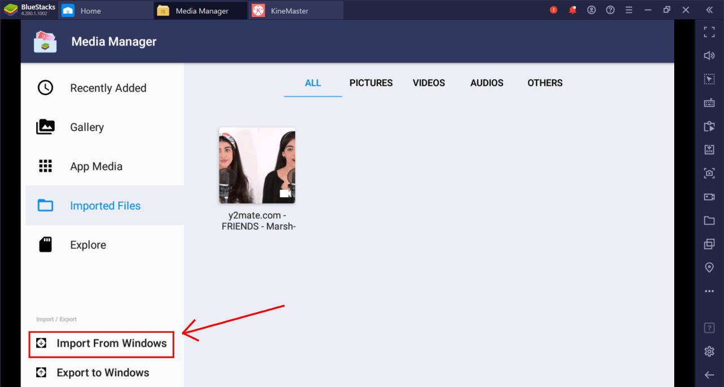
Task: Click the volume speaker icon
Action: point(709,55)
